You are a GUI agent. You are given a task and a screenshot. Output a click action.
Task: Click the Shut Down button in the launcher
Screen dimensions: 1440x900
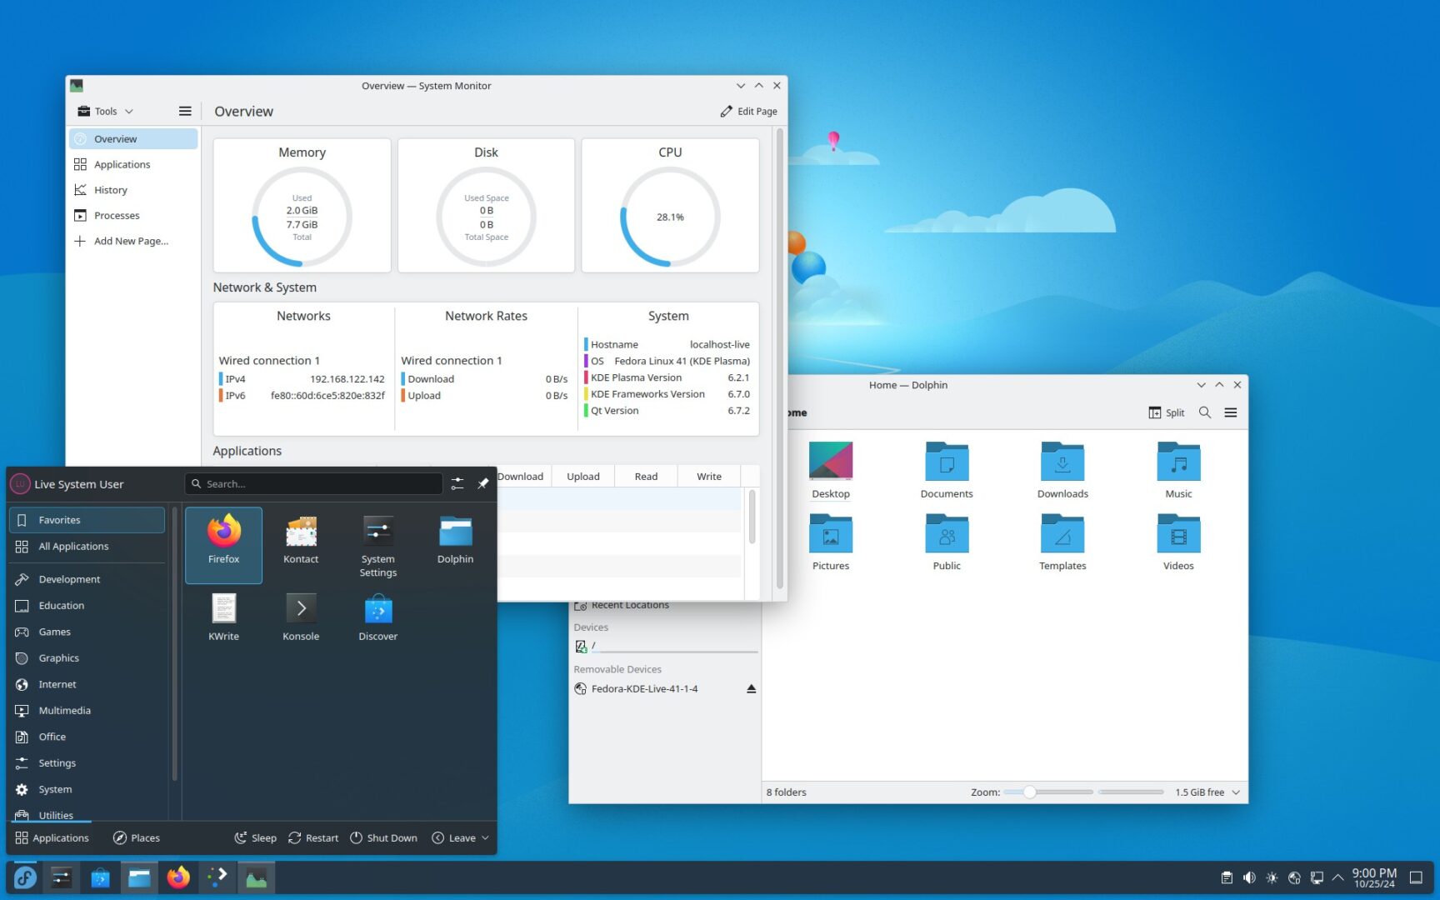click(383, 837)
